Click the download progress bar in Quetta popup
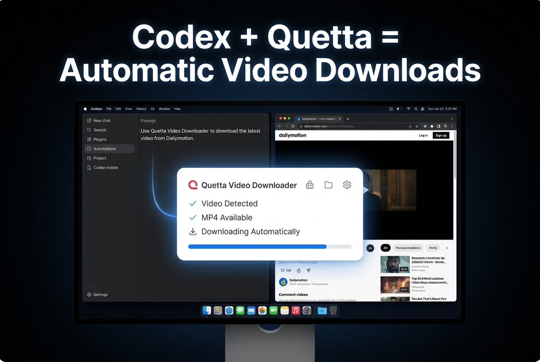The image size is (540, 362). [270, 246]
